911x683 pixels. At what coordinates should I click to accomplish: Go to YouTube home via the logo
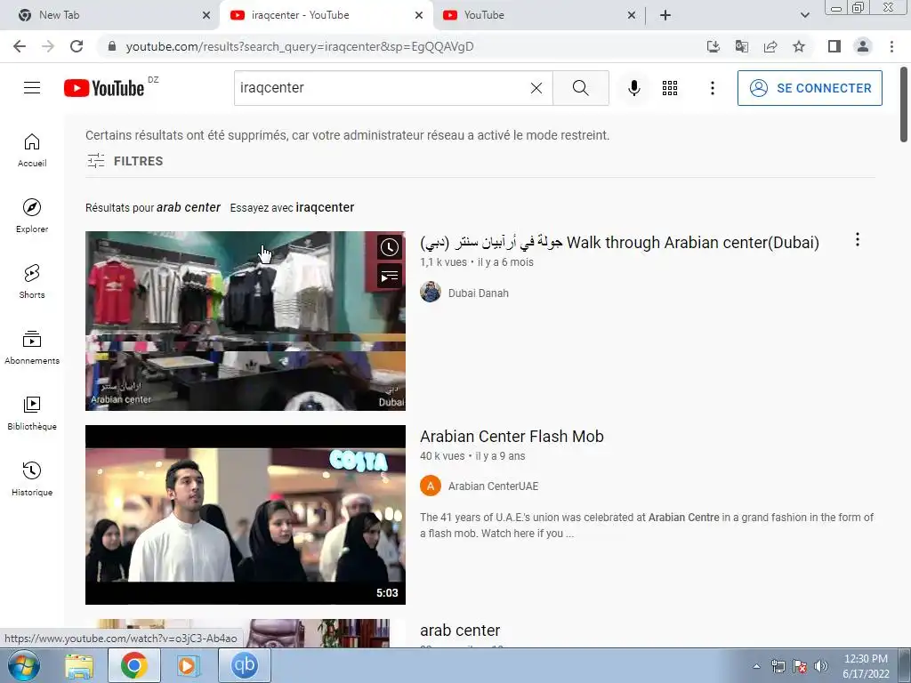(x=104, y=88)
